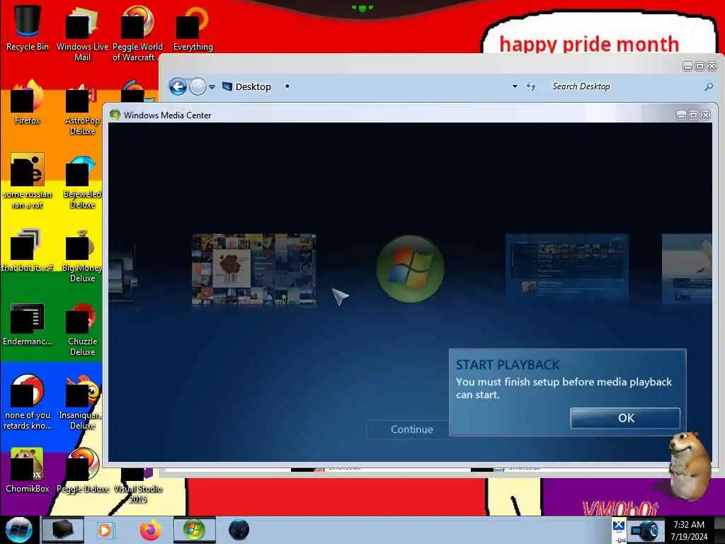The height and width of the screenshot is (544, 725).
Task: Select the Big Money Deluxe desktop icon
Action: [82, 255]
